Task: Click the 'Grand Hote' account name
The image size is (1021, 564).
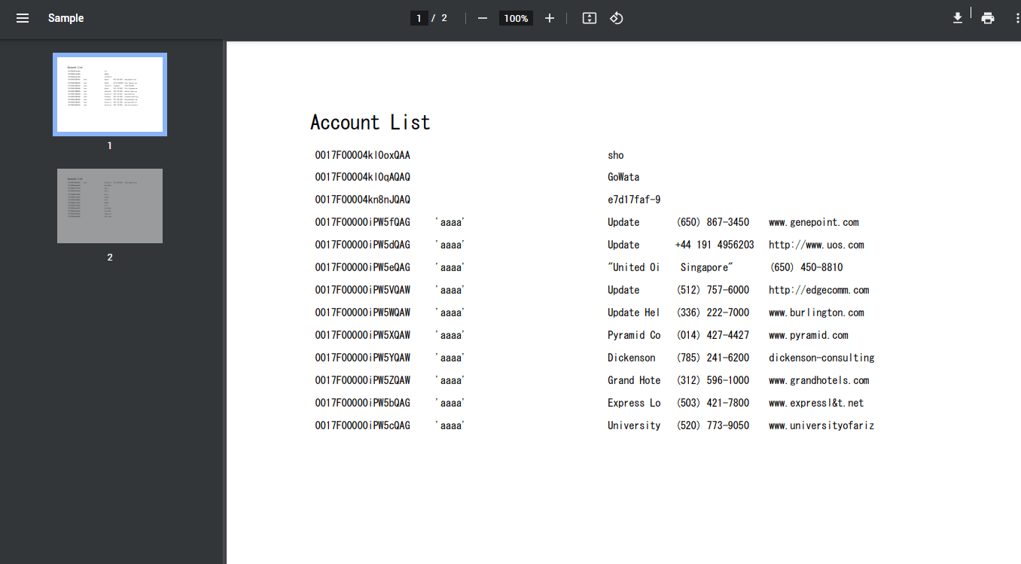Action: [x=634, y=380]
